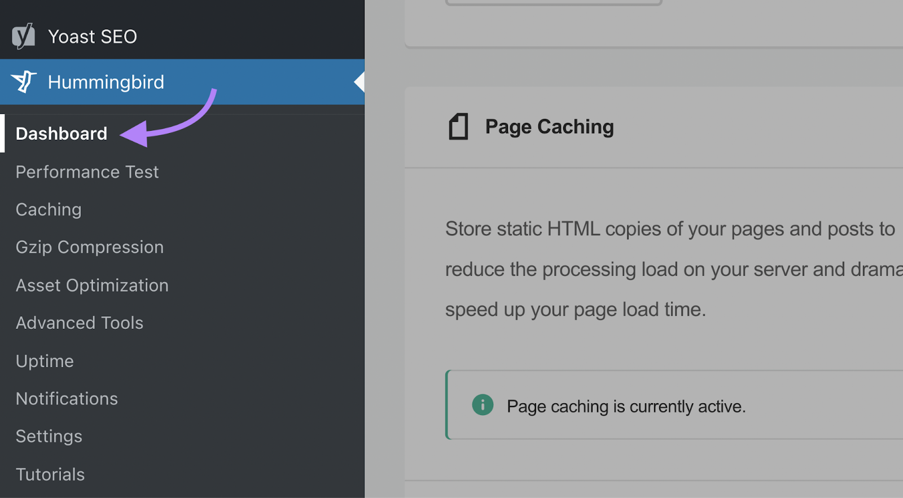Go to Notifications in Hummingbird
The image size is (903, 498).
tap(67, 399)
